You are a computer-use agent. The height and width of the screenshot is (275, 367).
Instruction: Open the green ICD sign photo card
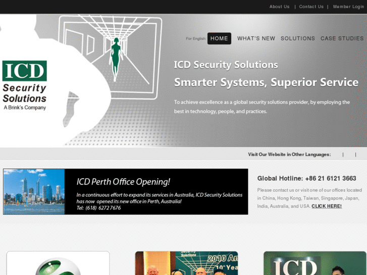tap(315, 263)
